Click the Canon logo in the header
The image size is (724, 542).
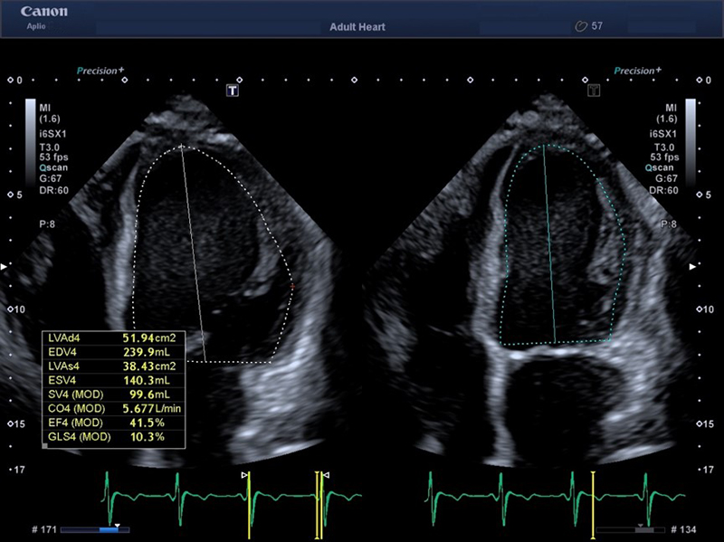[33, 14]
